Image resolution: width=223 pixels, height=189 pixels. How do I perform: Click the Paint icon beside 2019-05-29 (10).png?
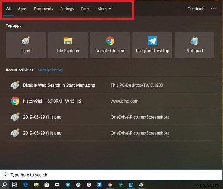[15, 133]
